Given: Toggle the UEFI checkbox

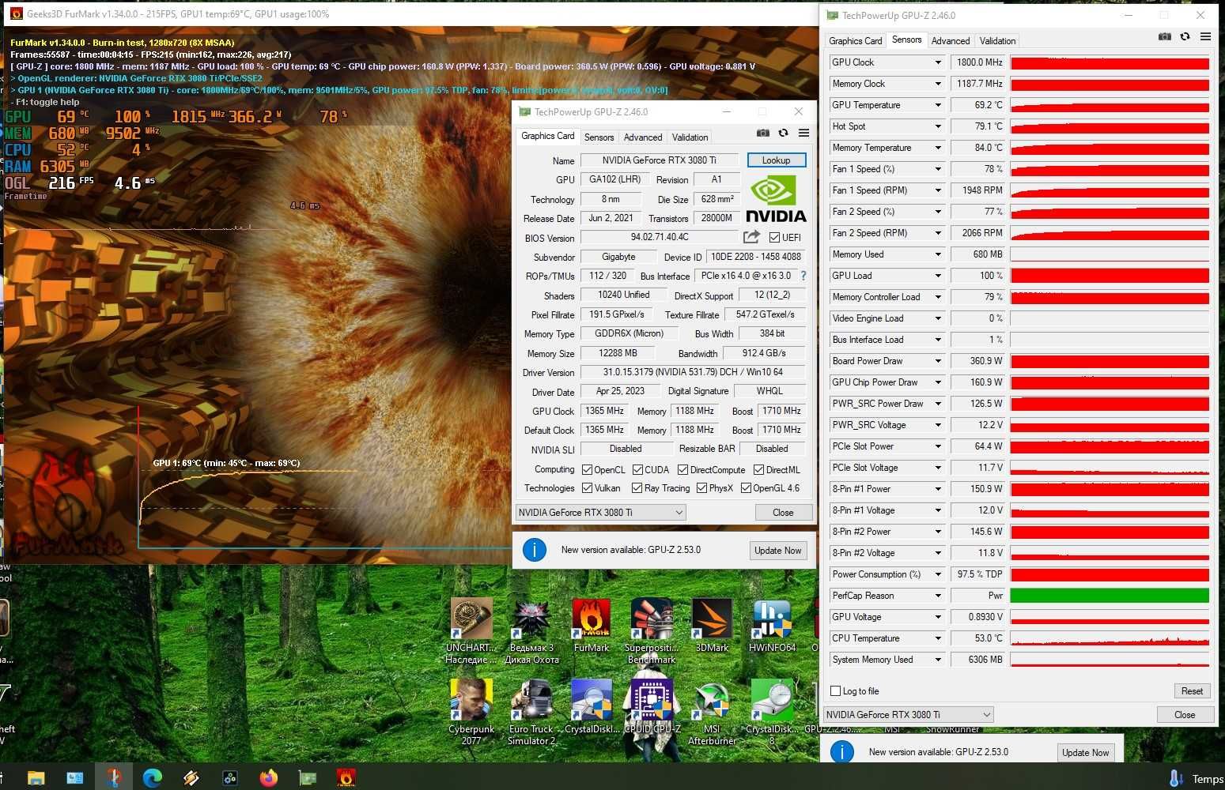Looking at the screenshot, I should [774, 237].
